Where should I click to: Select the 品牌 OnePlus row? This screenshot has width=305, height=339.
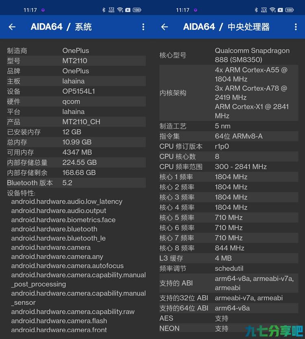(x=76, y=71)
